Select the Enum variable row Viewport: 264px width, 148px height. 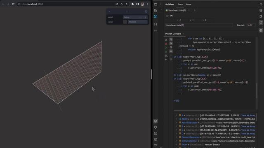click(x=215, y=144)
